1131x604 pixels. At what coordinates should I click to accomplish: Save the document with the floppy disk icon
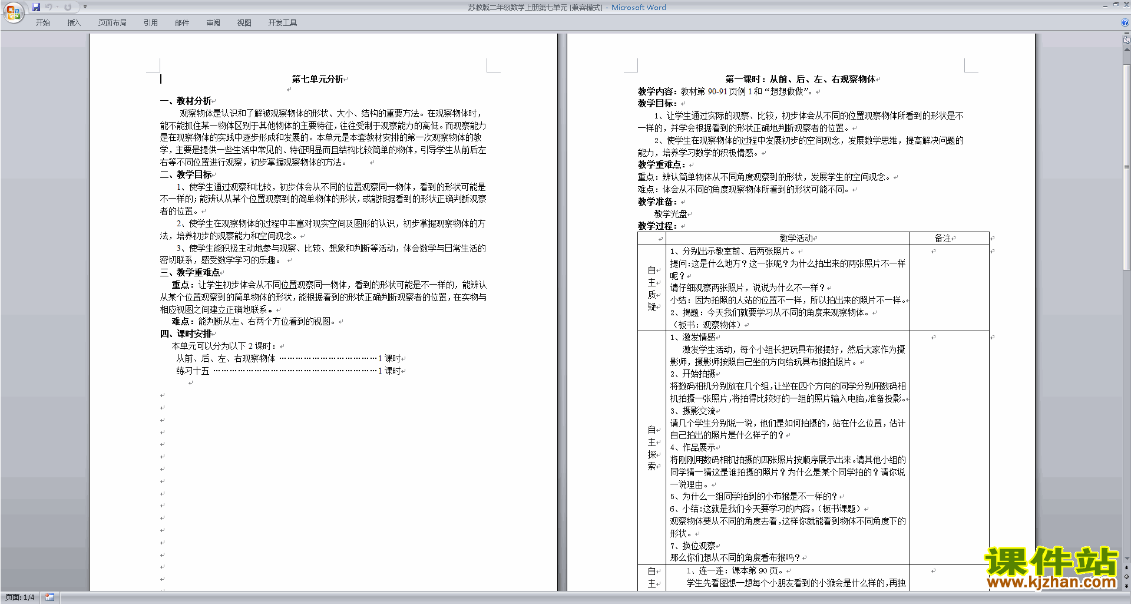pyautogui.click(x=36, y=7)
